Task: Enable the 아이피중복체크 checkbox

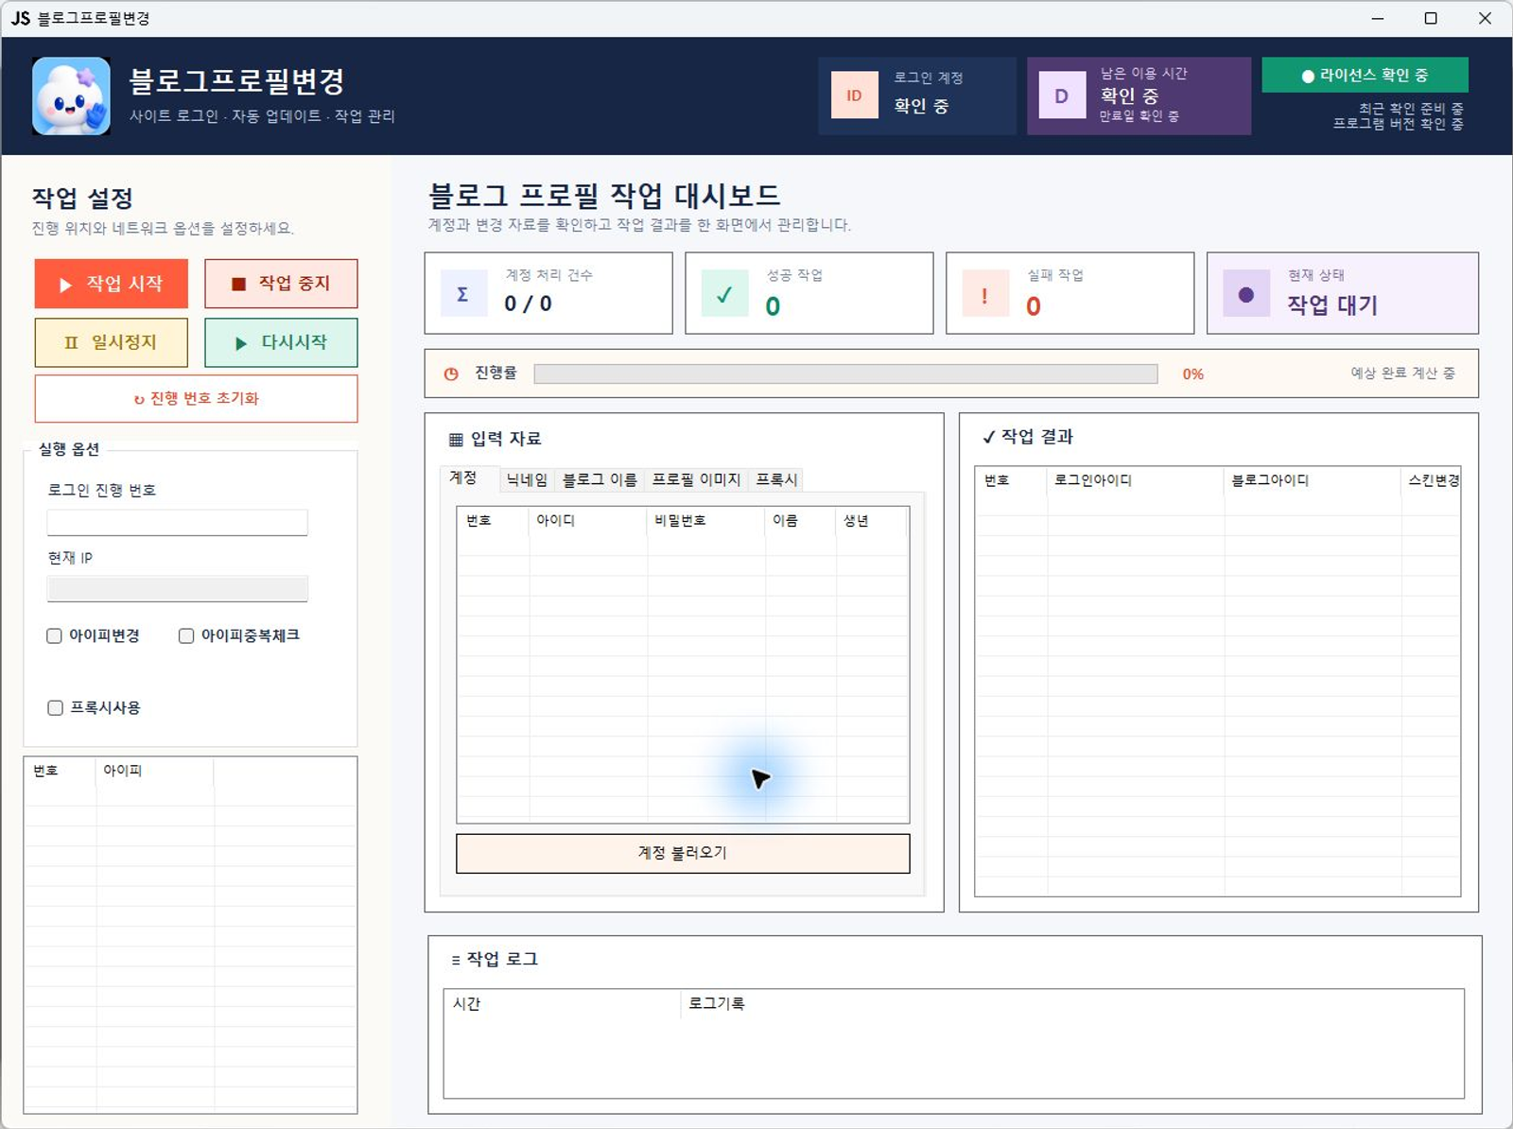Action: (x=186, y=635)
